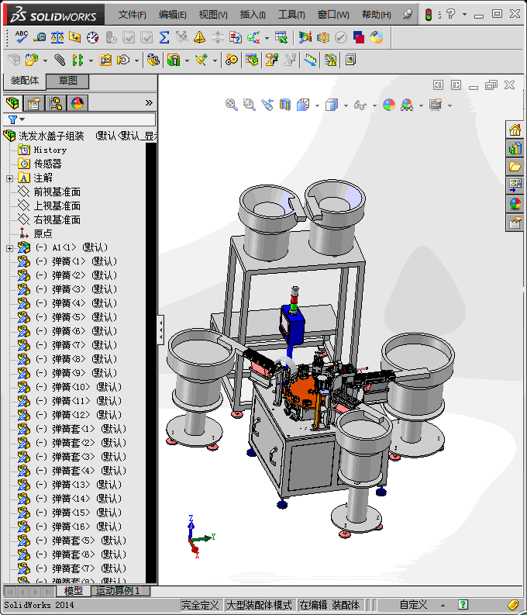Image resolution: width=527 pixels, height=615 pixels.
Task: Click Edit Appearance color ball in view toolbar
Action: (x=389, y=105)
